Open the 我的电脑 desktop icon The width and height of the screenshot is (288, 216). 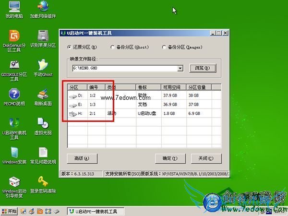[14, 9]
